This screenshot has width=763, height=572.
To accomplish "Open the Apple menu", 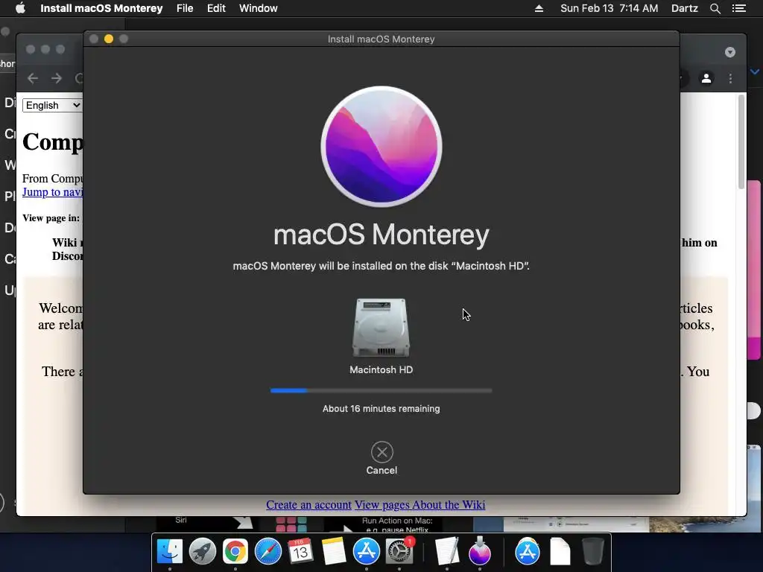I will (x=20, y=8).
